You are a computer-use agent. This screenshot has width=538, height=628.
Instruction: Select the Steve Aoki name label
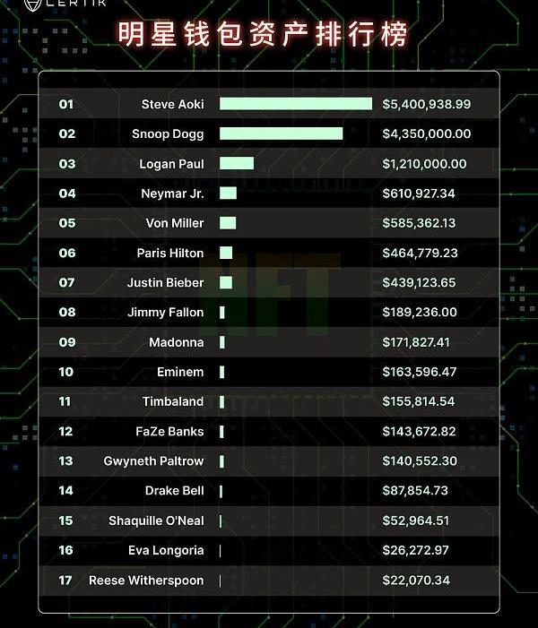(173, 104)
